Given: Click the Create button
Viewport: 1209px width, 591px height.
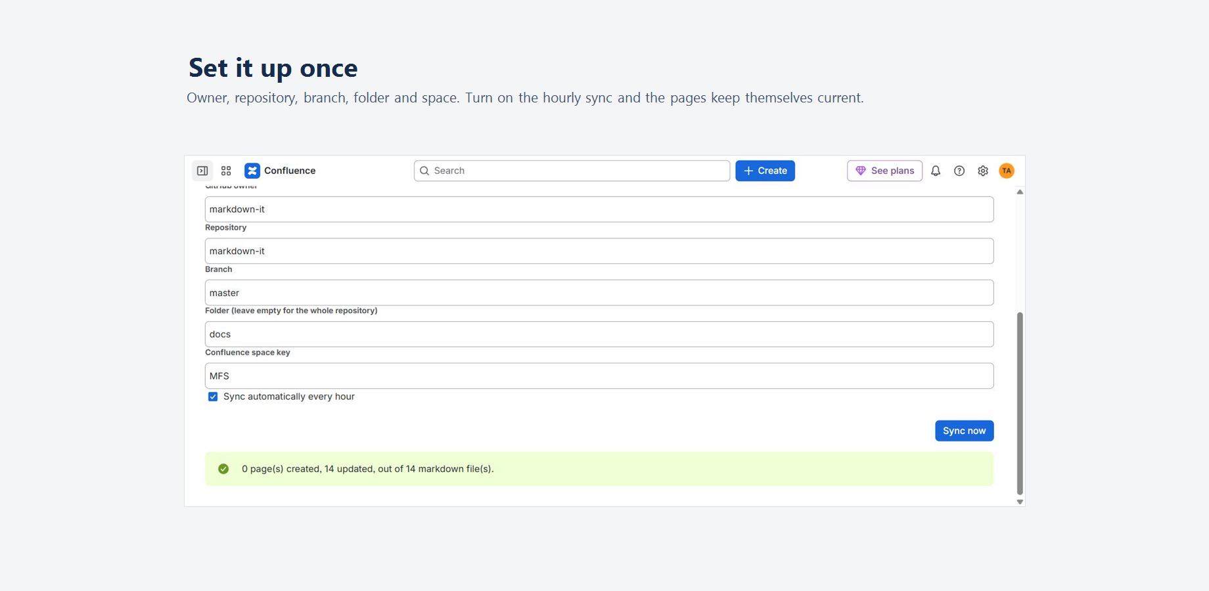Looking at the screenshot, I should [x=765, y=171].
